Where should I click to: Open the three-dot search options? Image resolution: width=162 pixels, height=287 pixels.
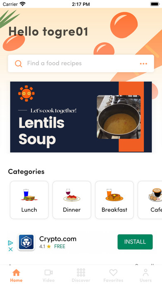click(x=143, y=64)
